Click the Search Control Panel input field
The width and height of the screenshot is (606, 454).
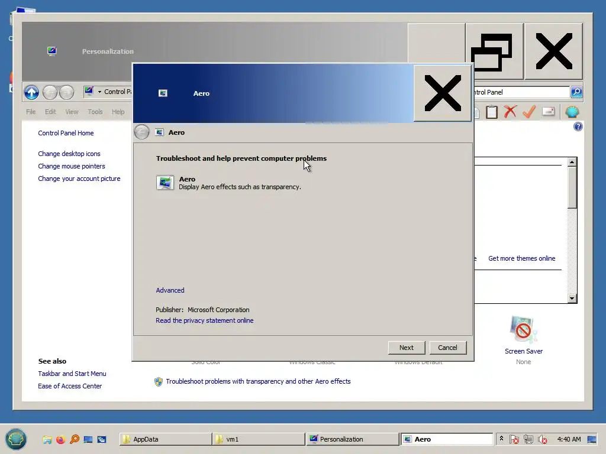(x=521, y=92)
